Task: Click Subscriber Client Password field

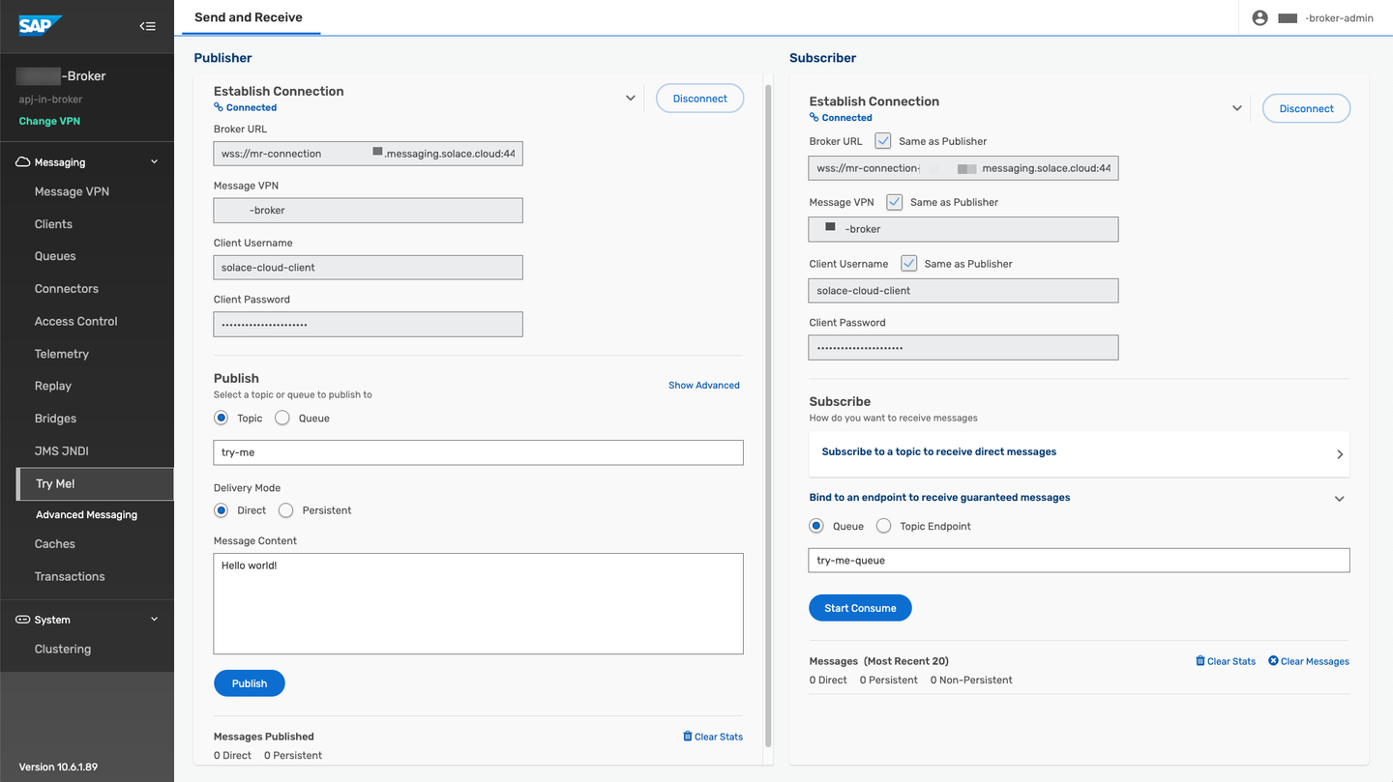Action: pos(963,348)
